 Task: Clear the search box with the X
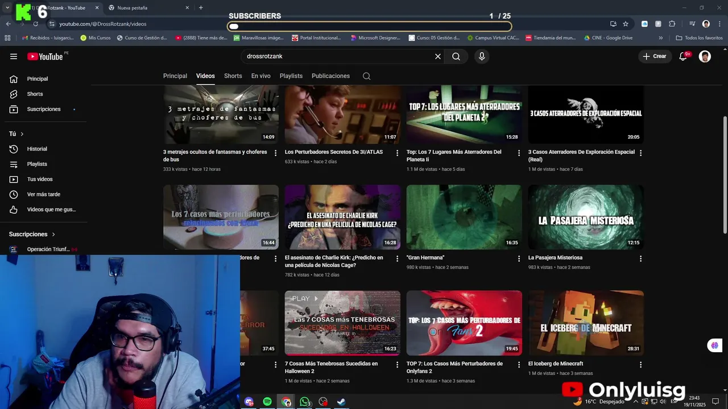pos(438,56)
